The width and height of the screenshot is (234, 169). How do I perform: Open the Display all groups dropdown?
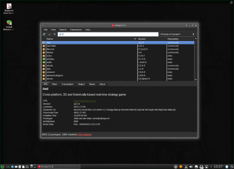(x=177, y=34)
